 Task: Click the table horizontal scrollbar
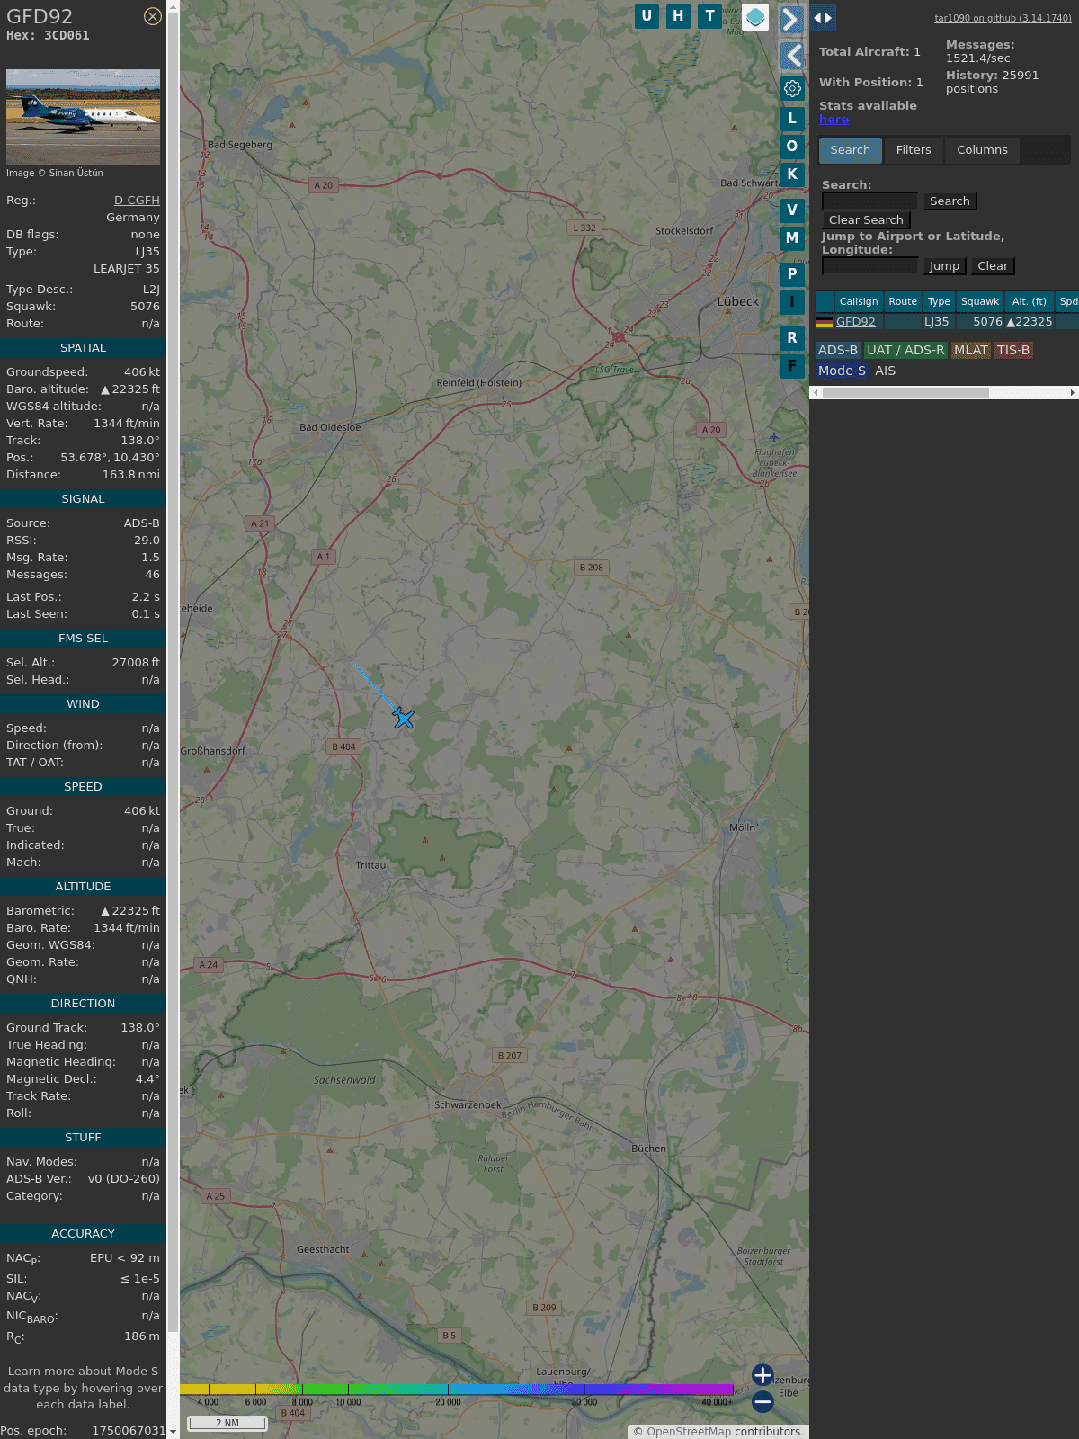point(905,393)
